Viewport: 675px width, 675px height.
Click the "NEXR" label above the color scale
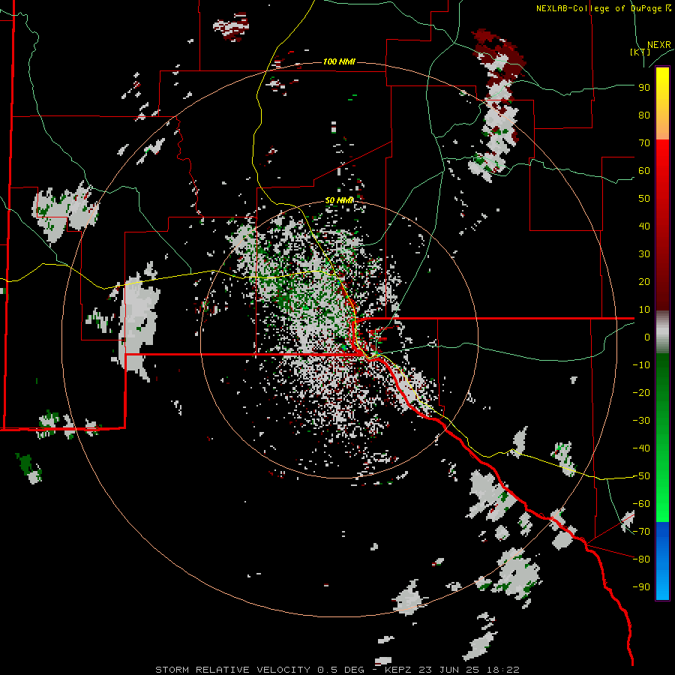coord(658,45)
